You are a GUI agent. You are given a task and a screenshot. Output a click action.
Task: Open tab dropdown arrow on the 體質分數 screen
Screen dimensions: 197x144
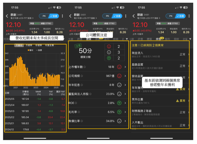click(x=127, y=39)
